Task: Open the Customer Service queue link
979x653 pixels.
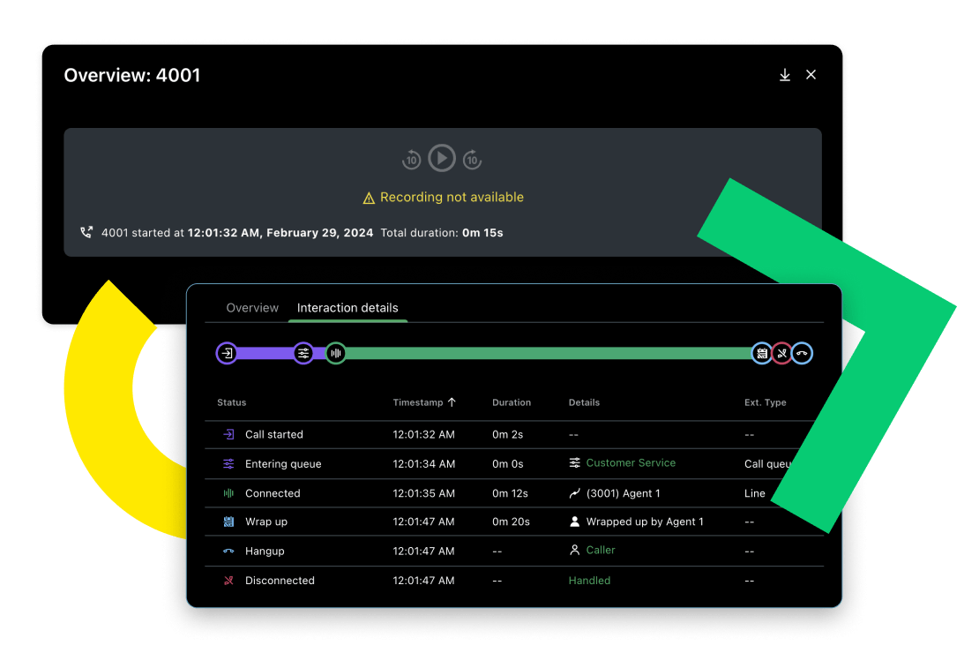Action: coord(631,463)
